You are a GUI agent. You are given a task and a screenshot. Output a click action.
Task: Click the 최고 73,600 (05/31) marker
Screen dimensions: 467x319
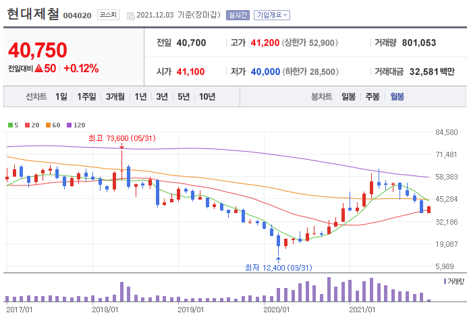click(122, 138)
